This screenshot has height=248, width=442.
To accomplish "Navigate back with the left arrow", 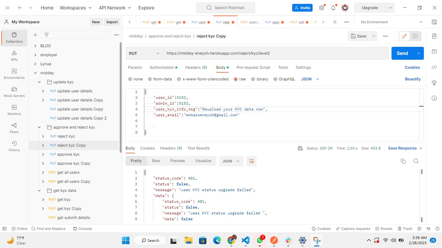I will [20, 8].
